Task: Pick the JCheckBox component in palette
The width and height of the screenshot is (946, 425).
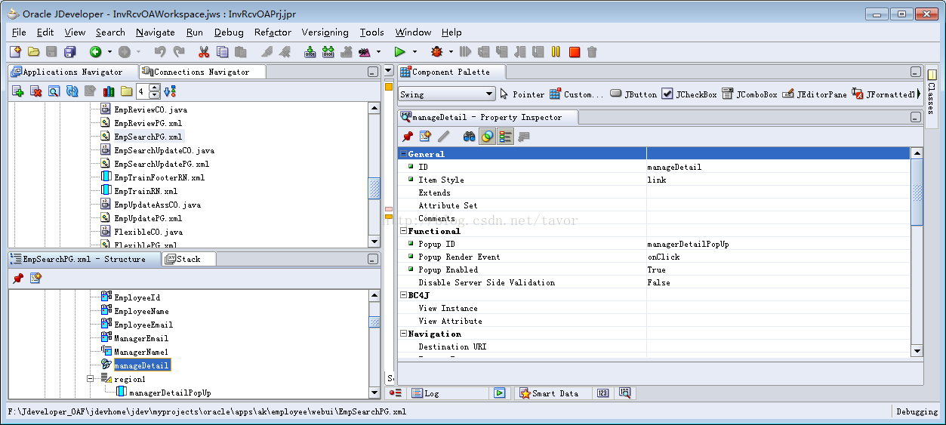Action: [689, 94]
